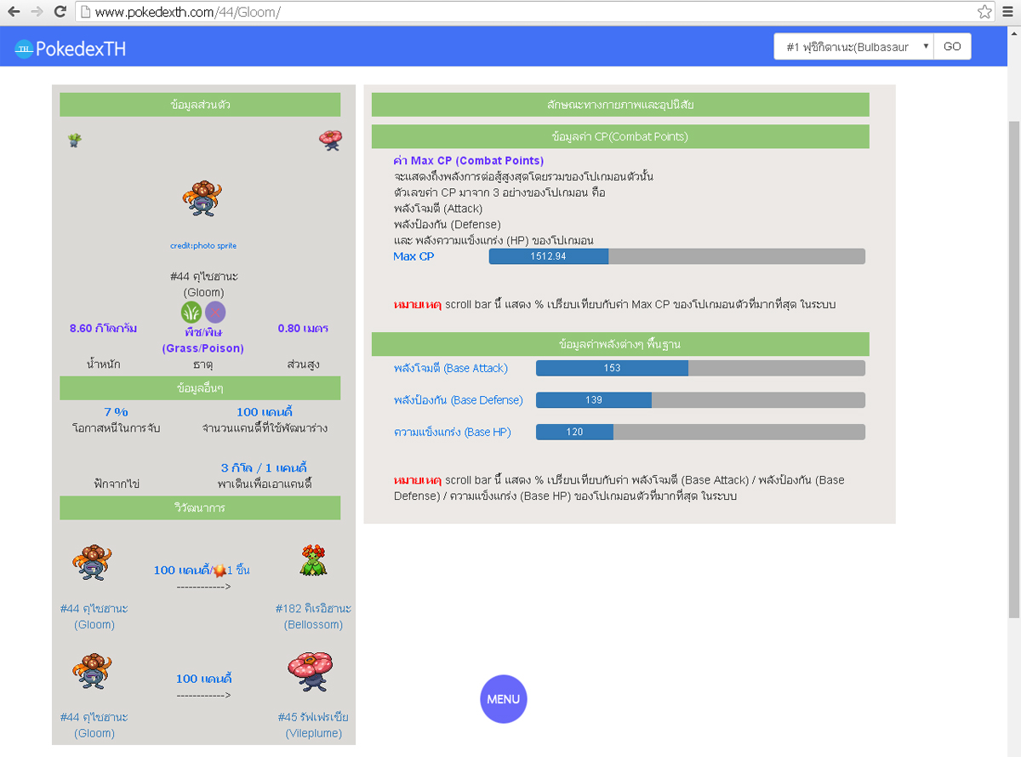Screen dimensions: 1021x757
Task: Click the 7 % capture rate value
Action: (116, 412)
